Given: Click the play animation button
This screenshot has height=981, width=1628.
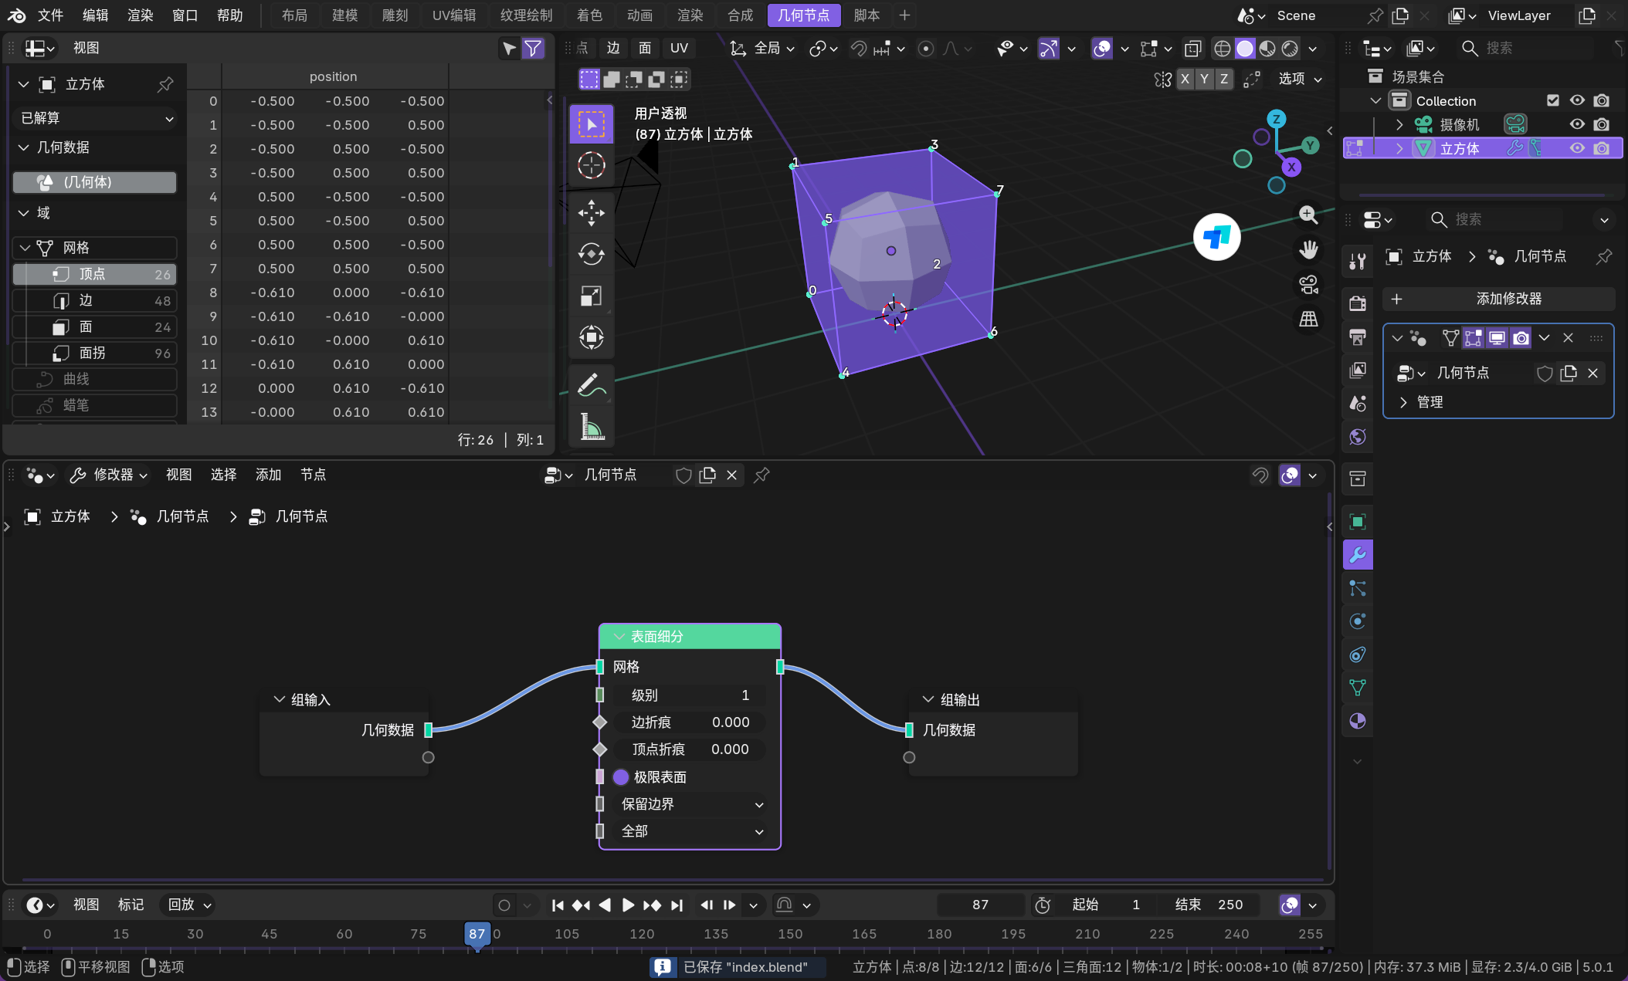Looking at the screenshot, I should point(628,905).
